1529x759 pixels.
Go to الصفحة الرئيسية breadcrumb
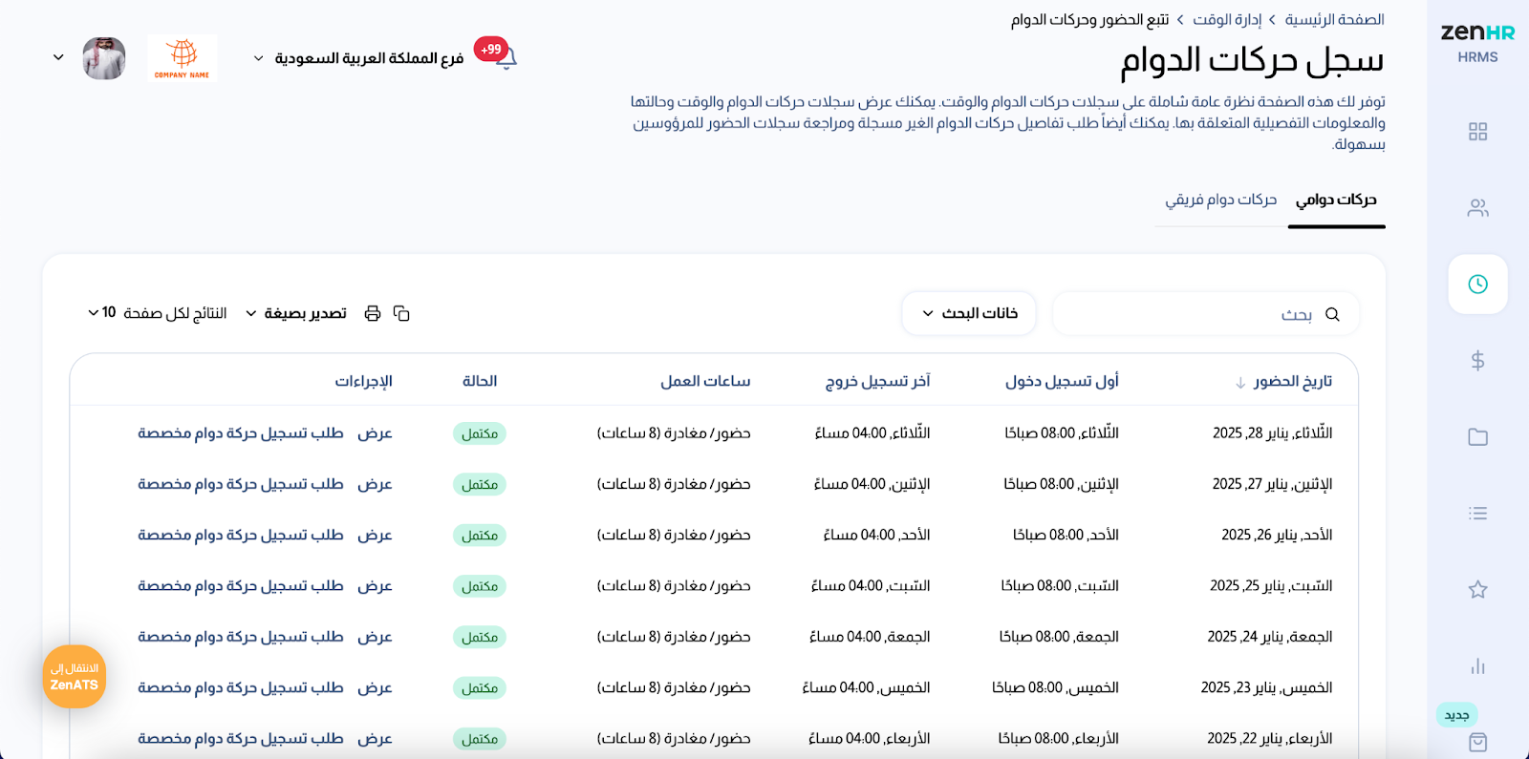(1334, 19)
